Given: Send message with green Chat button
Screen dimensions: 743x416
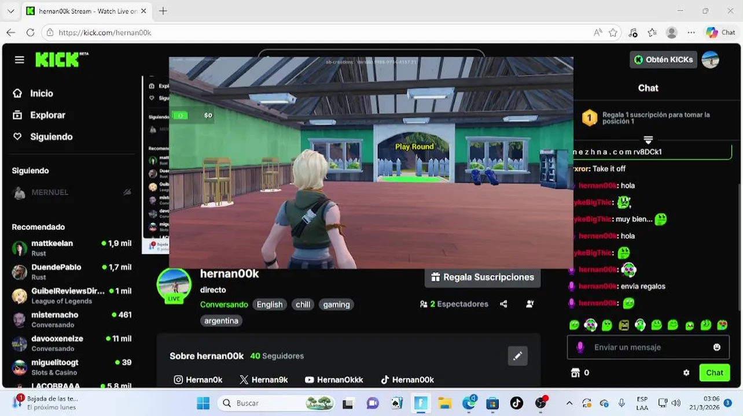Looking at the screenshot, I should pos(714,373).
